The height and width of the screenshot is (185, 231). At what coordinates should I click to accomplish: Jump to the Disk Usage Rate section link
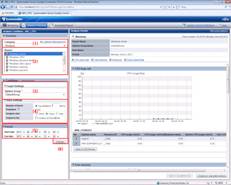[136, 60]
